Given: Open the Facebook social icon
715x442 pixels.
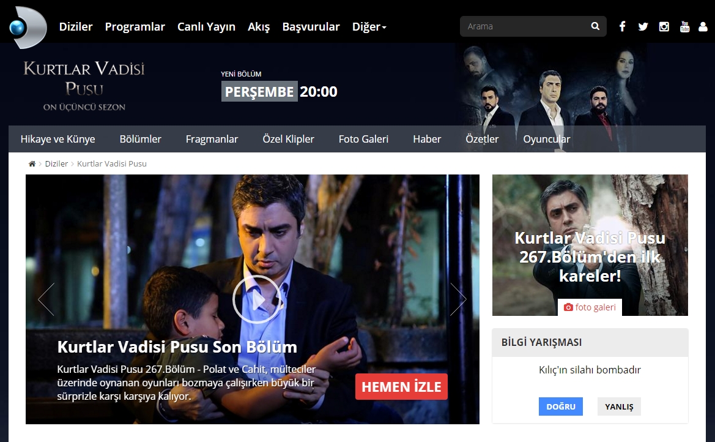Looking at the screenshot, I should coord(622,26).
